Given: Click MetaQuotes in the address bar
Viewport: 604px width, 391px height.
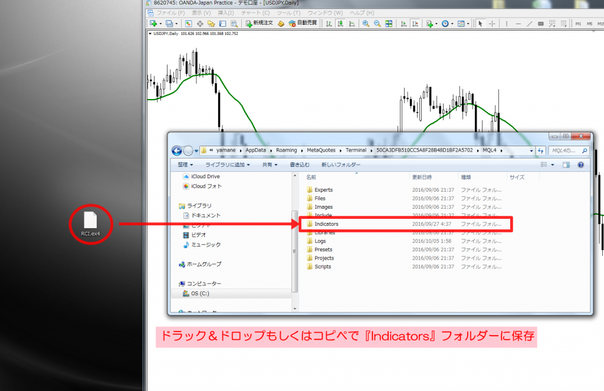Looking at the screenshot, I should (x=321, y=150).
